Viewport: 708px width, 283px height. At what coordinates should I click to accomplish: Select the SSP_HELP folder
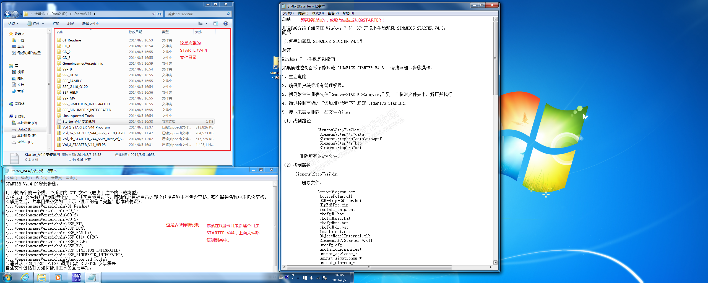(70, 92)
